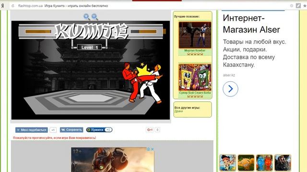Open the Интернет-Магазин Alser ad headline
The width and height of the screenshot is (307, 172).
(251, 24)
